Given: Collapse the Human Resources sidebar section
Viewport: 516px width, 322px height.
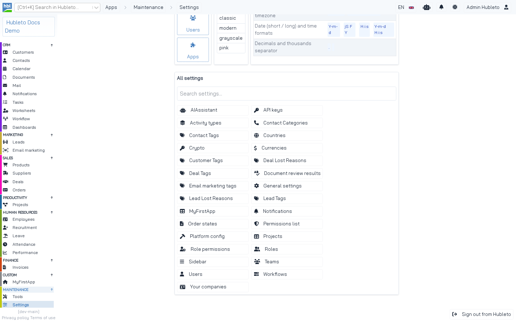Looking at the screenshot, I should pos(52,212).
